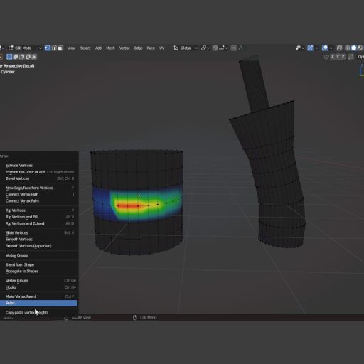
Task: Open the Edit Mode dropdown
Action: point(25,48)
